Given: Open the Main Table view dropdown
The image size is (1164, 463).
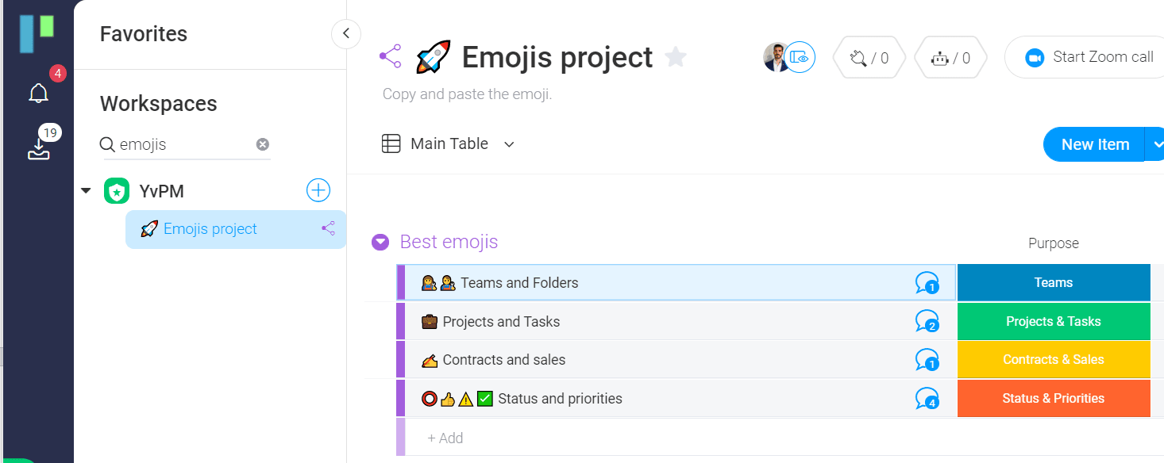Looking at the screenshot, I should point(509,143).
